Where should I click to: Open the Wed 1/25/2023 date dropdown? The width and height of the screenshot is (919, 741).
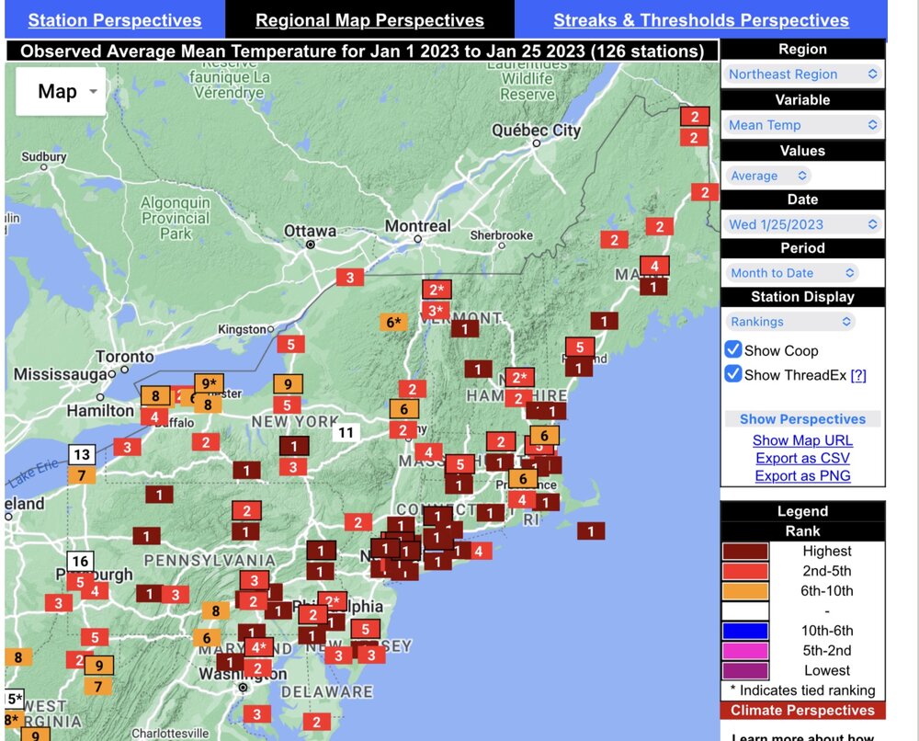[802, 224]
